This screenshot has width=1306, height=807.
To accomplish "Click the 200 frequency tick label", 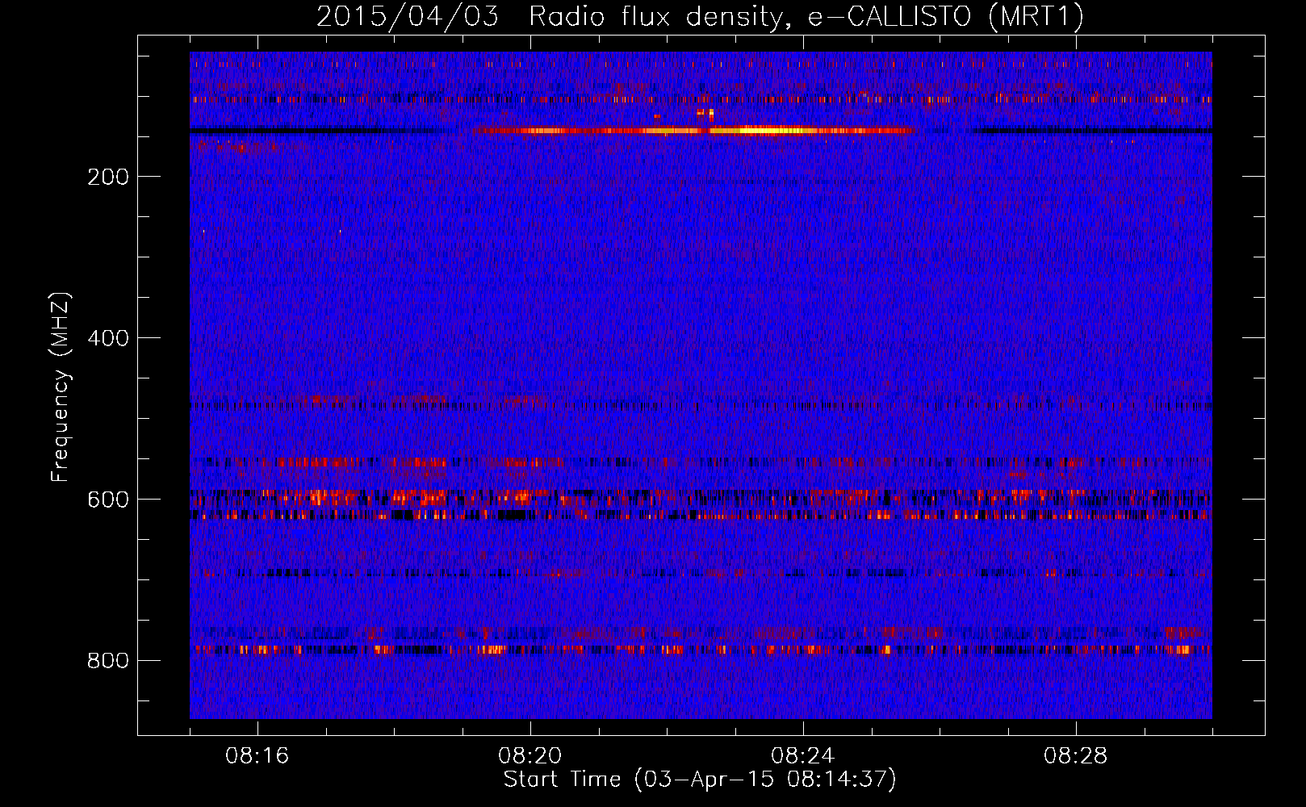I will [108, 177].
